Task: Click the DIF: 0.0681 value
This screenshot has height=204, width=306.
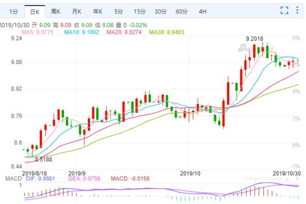Action: pos(40,179)
